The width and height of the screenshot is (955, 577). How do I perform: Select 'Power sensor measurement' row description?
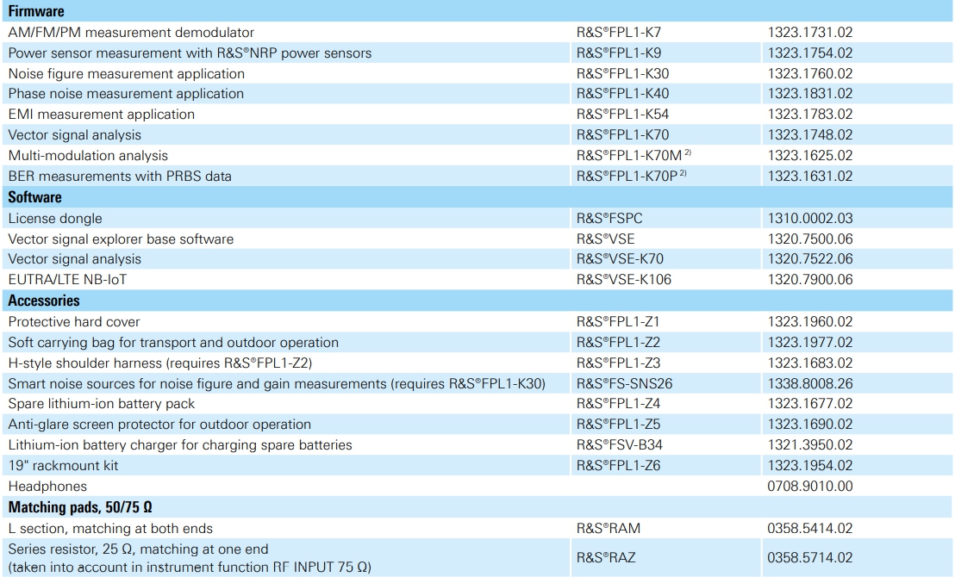[x=190, y=53]
